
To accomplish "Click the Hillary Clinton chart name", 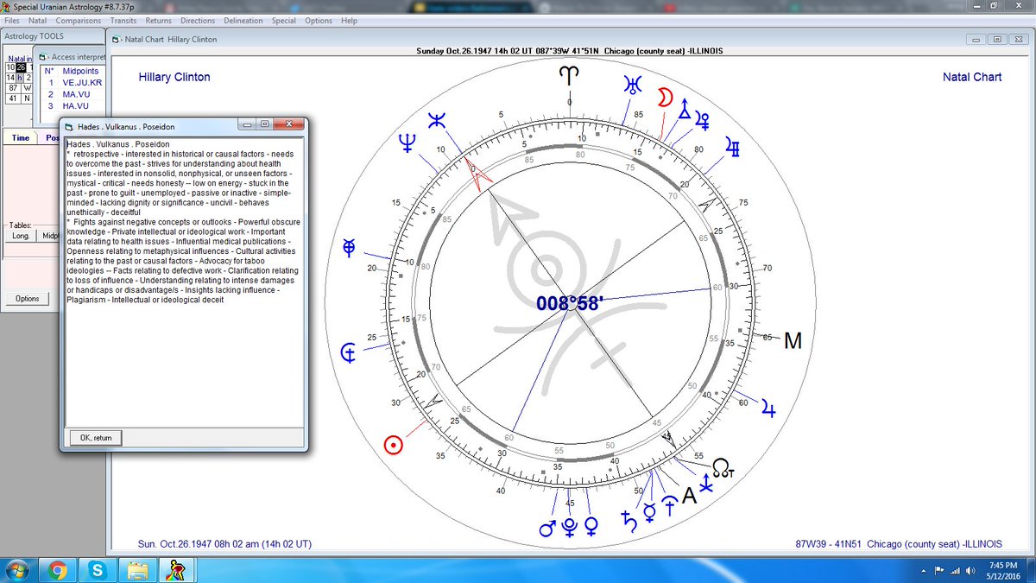I will click(174, 77).
